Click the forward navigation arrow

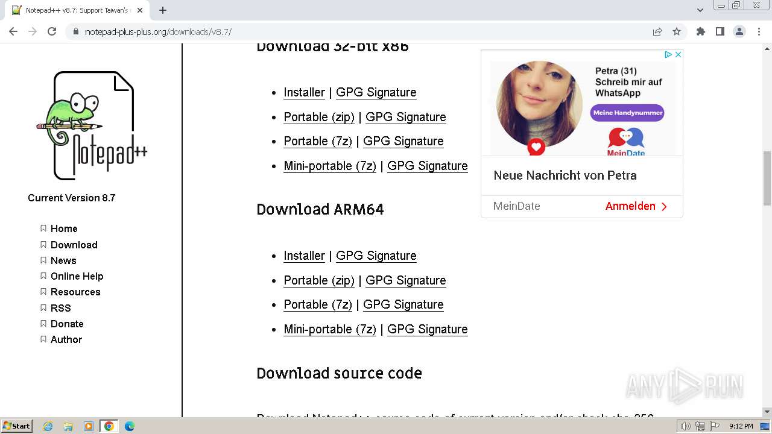coord(33,32)
